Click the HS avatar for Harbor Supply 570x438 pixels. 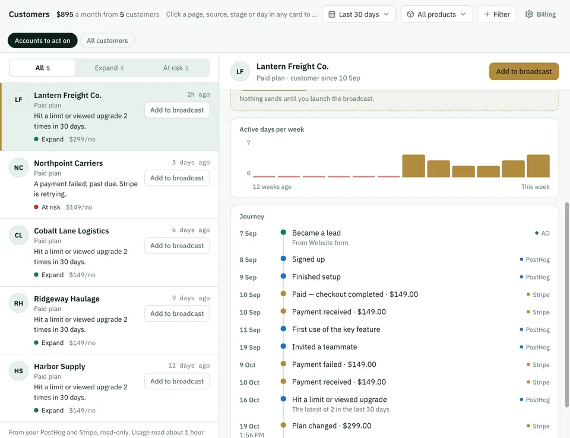pyautogui.click(x=18, y=371)
